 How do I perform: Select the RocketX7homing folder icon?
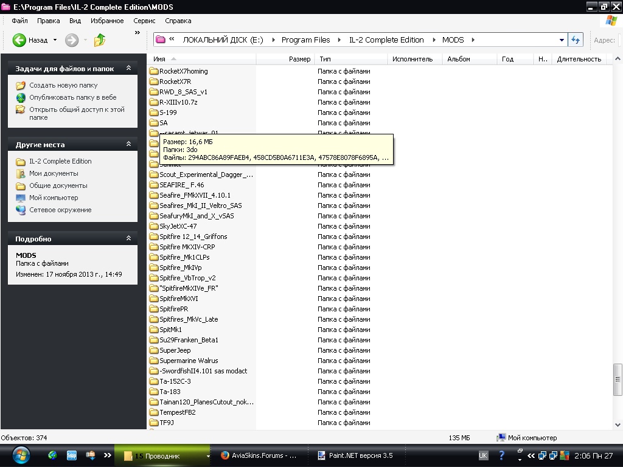tap(154, 71)
